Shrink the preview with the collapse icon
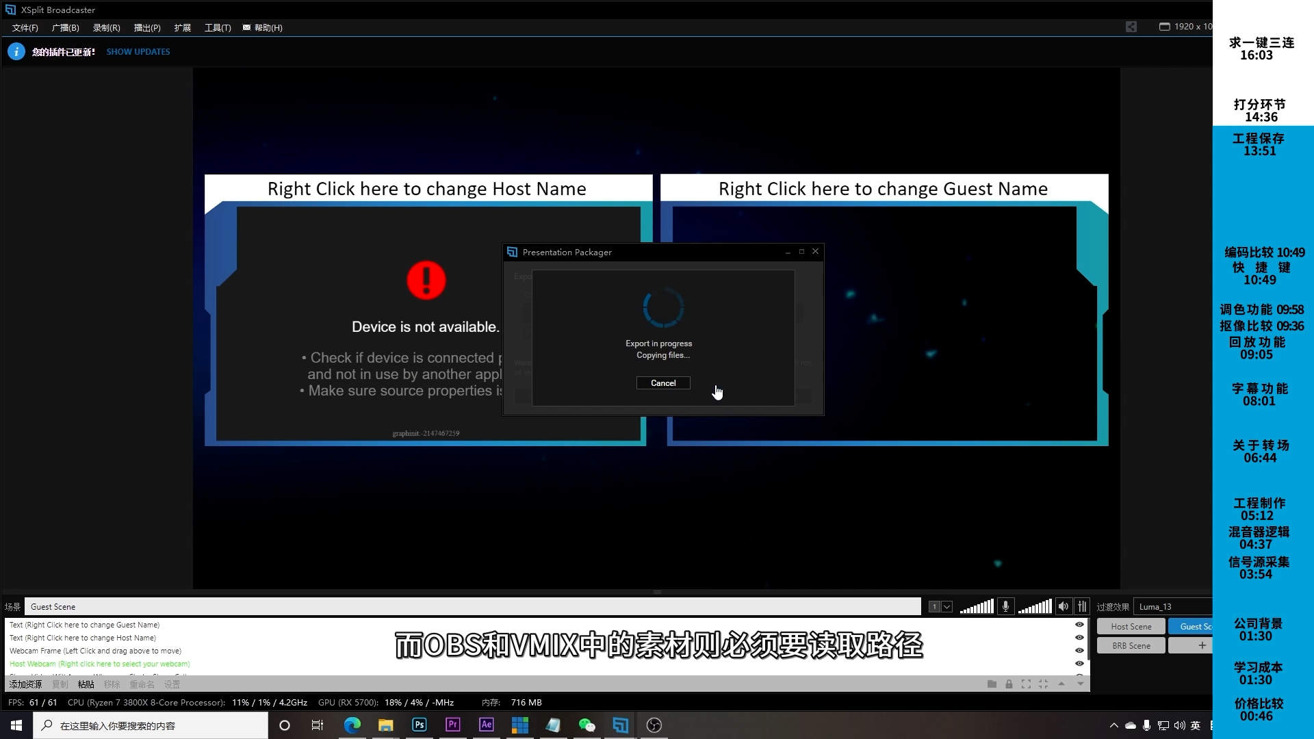 point(1043,684)
